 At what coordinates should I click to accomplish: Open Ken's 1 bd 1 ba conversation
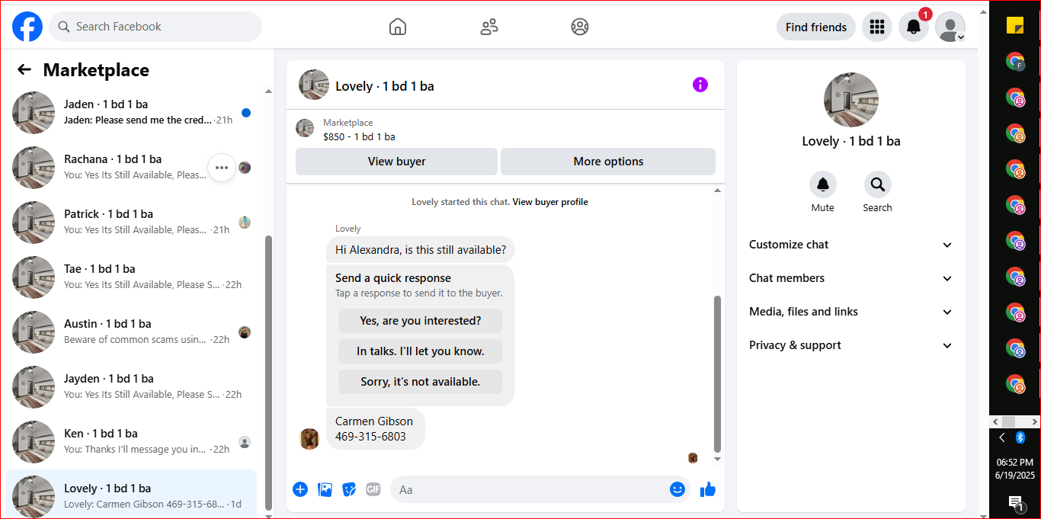pyautogui.click(x=131, y=442)
